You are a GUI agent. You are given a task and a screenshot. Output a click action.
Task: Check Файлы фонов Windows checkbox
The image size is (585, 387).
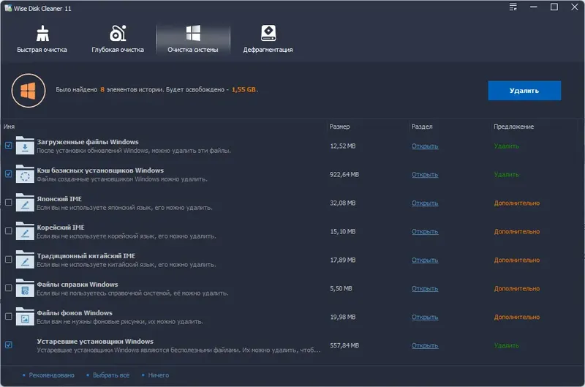tap(9, 317)
